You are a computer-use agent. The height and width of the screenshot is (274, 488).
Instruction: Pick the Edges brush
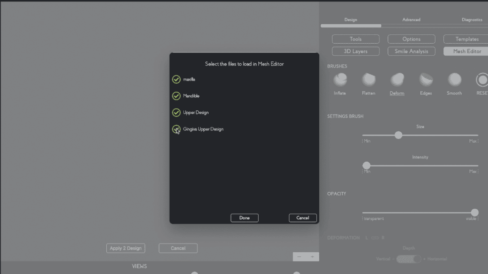pyautogui.click(x=426, y=80)
